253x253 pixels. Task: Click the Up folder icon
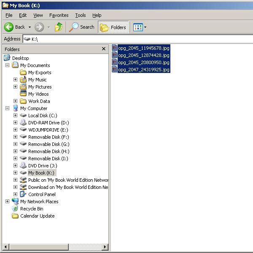click(59, 27)
